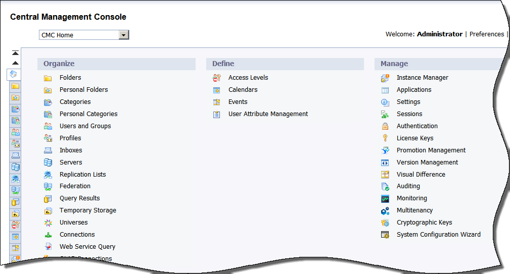Click the License Keys key icon

pyautogui.click(x=385, y=138)
